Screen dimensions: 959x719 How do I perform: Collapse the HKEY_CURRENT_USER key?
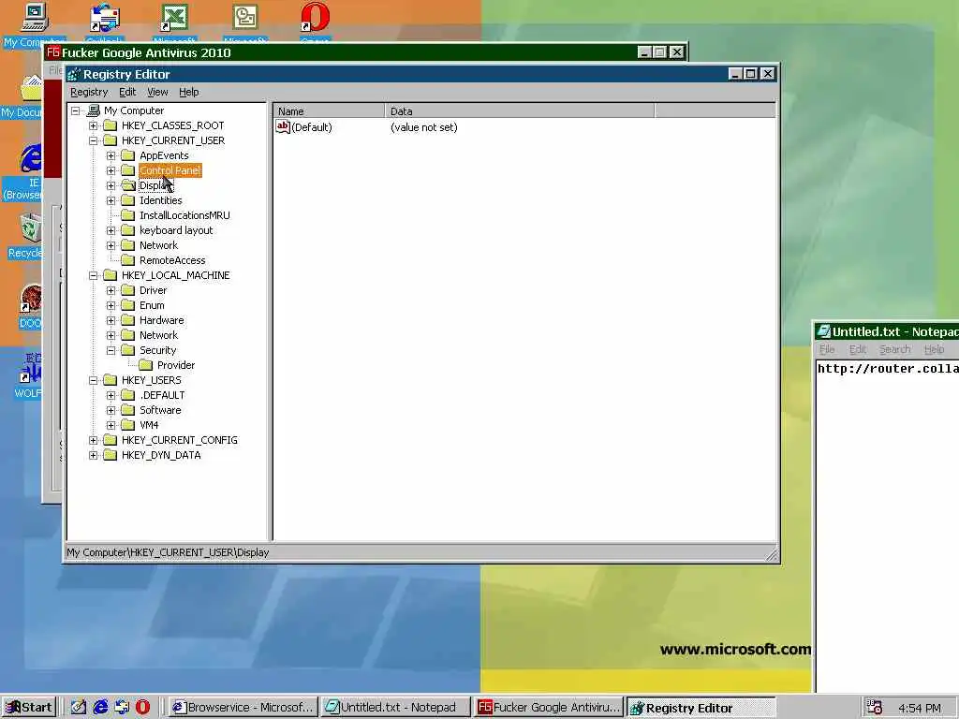coord(93,140)
